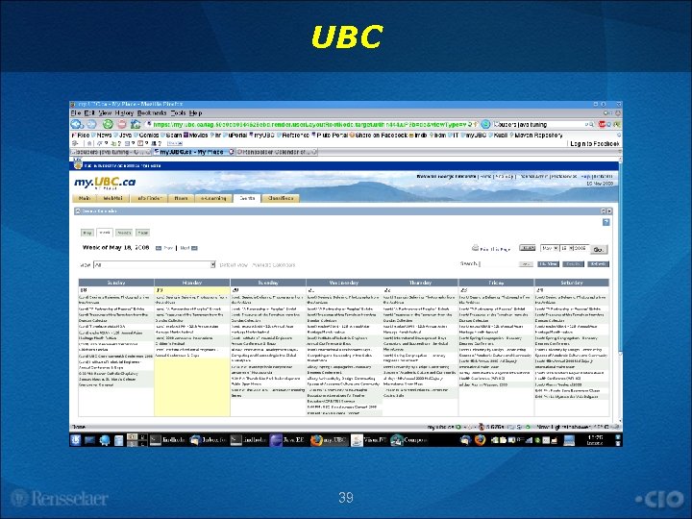The width and height of the screenshot is (692, 519).
Task: Click the green URL address bar
Action: (311, 125)
